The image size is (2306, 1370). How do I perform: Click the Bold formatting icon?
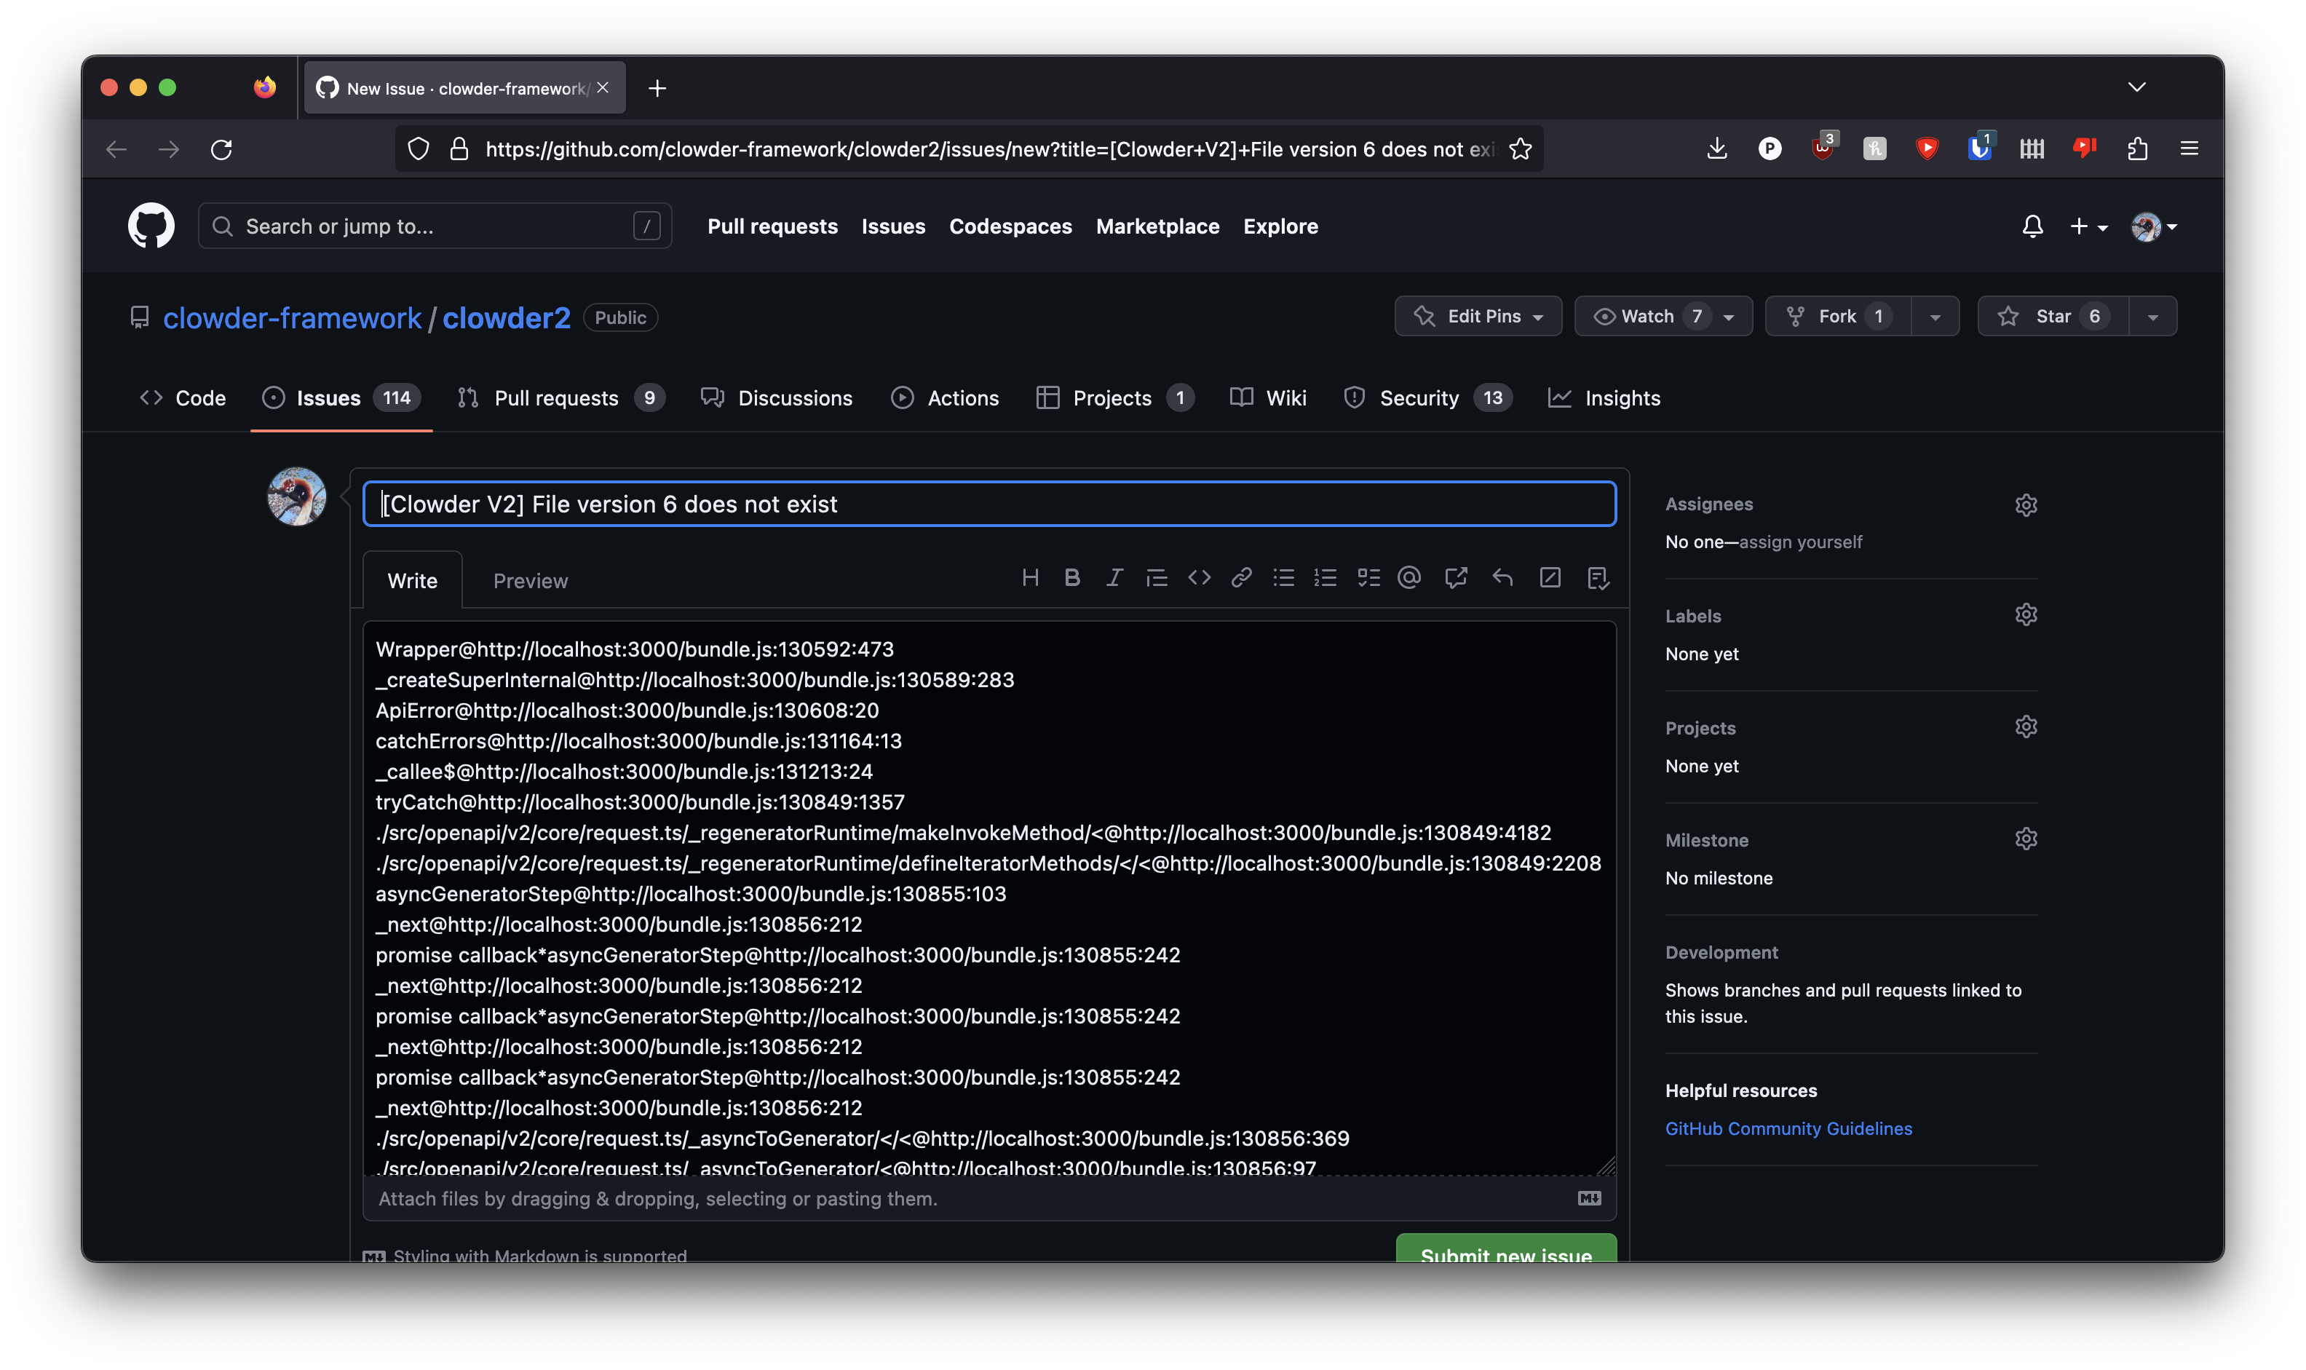(1071, 578)
